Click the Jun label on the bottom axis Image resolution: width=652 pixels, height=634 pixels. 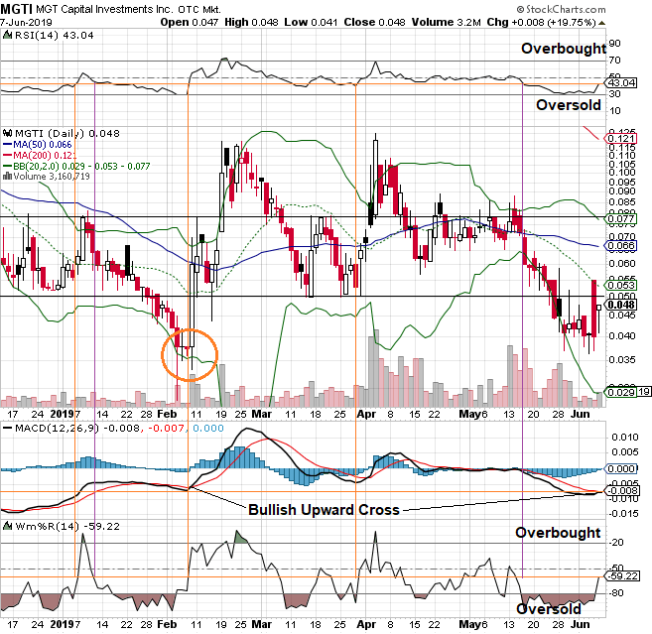tap(581, 624)
